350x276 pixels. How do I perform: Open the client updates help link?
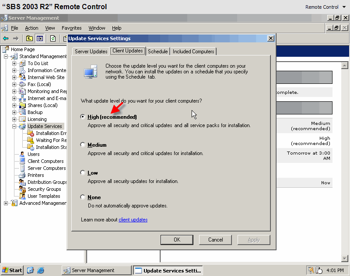pyautogui.click(x=133, y=220)
